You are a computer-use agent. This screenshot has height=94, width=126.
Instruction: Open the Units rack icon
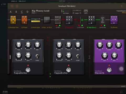(86, 11)
